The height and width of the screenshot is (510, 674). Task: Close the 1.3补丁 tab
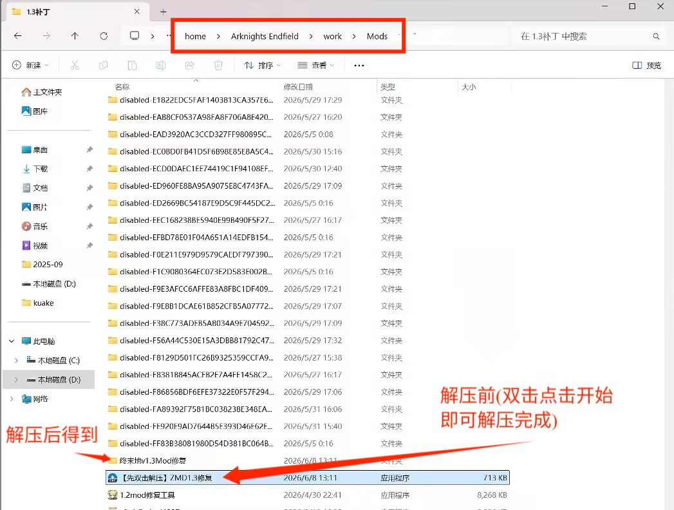tap(136, 12)
